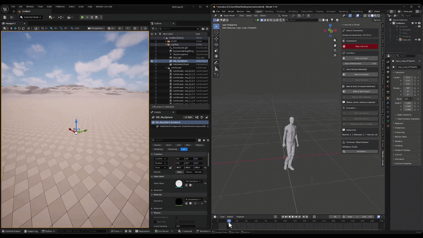Open the Lit view mode dropdown
The width and height of the screenshot is (423, 238).
[x=111, y=29]
